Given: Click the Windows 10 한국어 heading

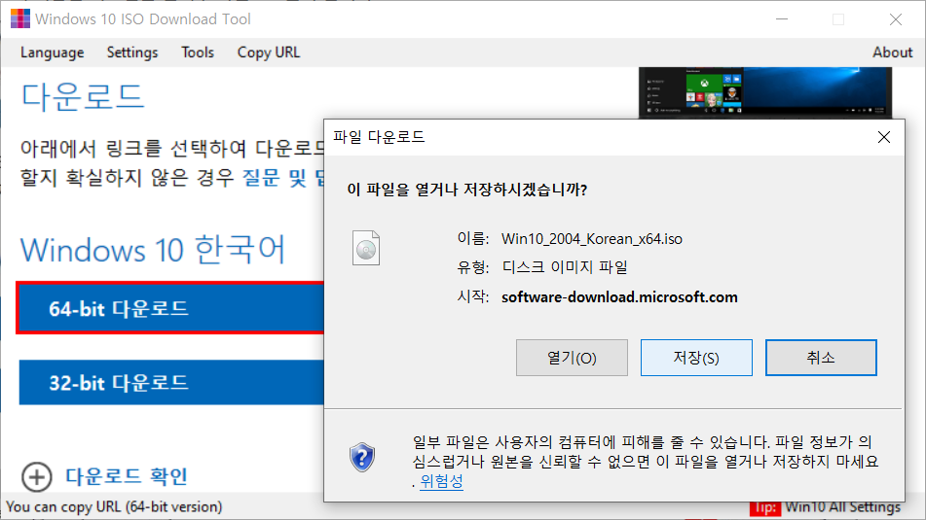Looking at the screenshot, I should 153,250.
